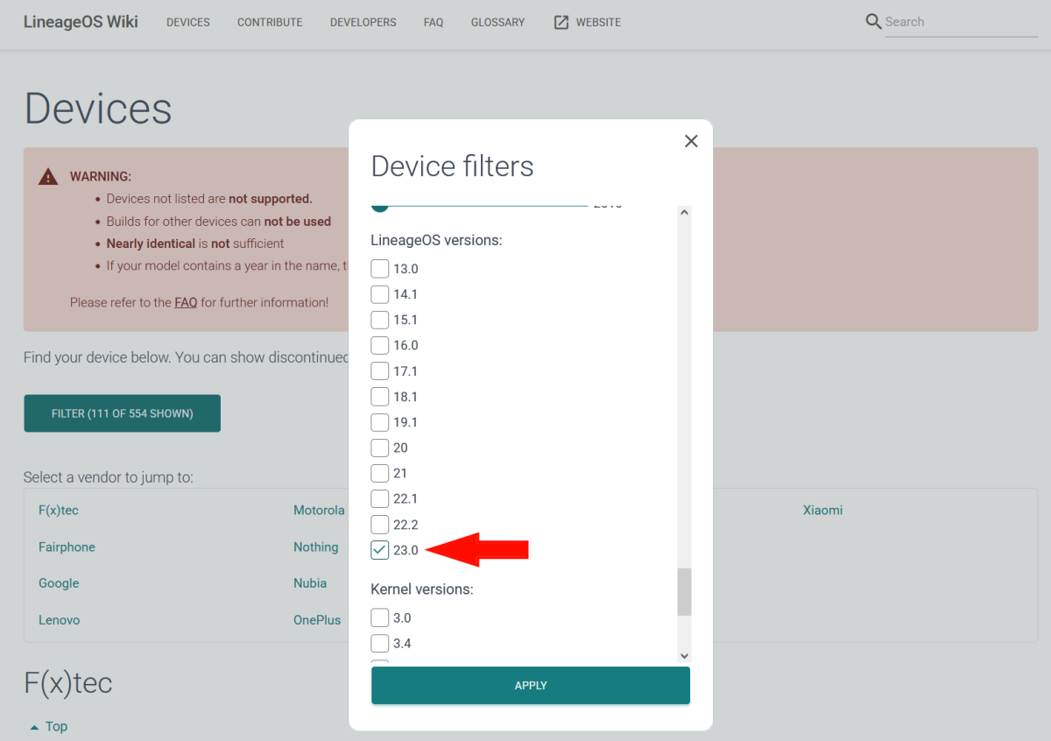This screenshot has width=1051, height=741.
Task: Click the warning triangle icon
Action: coord(47,175)
